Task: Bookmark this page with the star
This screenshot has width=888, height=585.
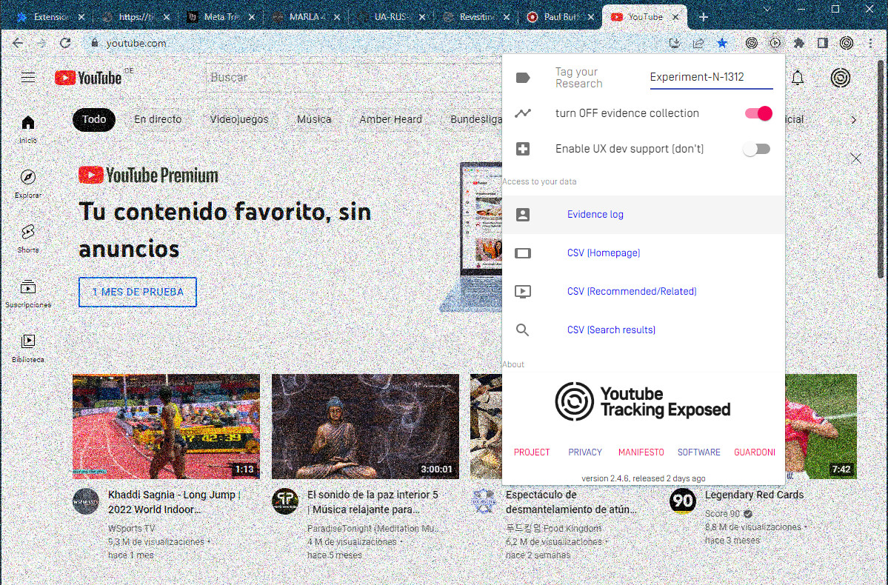Action: point(722,43)
